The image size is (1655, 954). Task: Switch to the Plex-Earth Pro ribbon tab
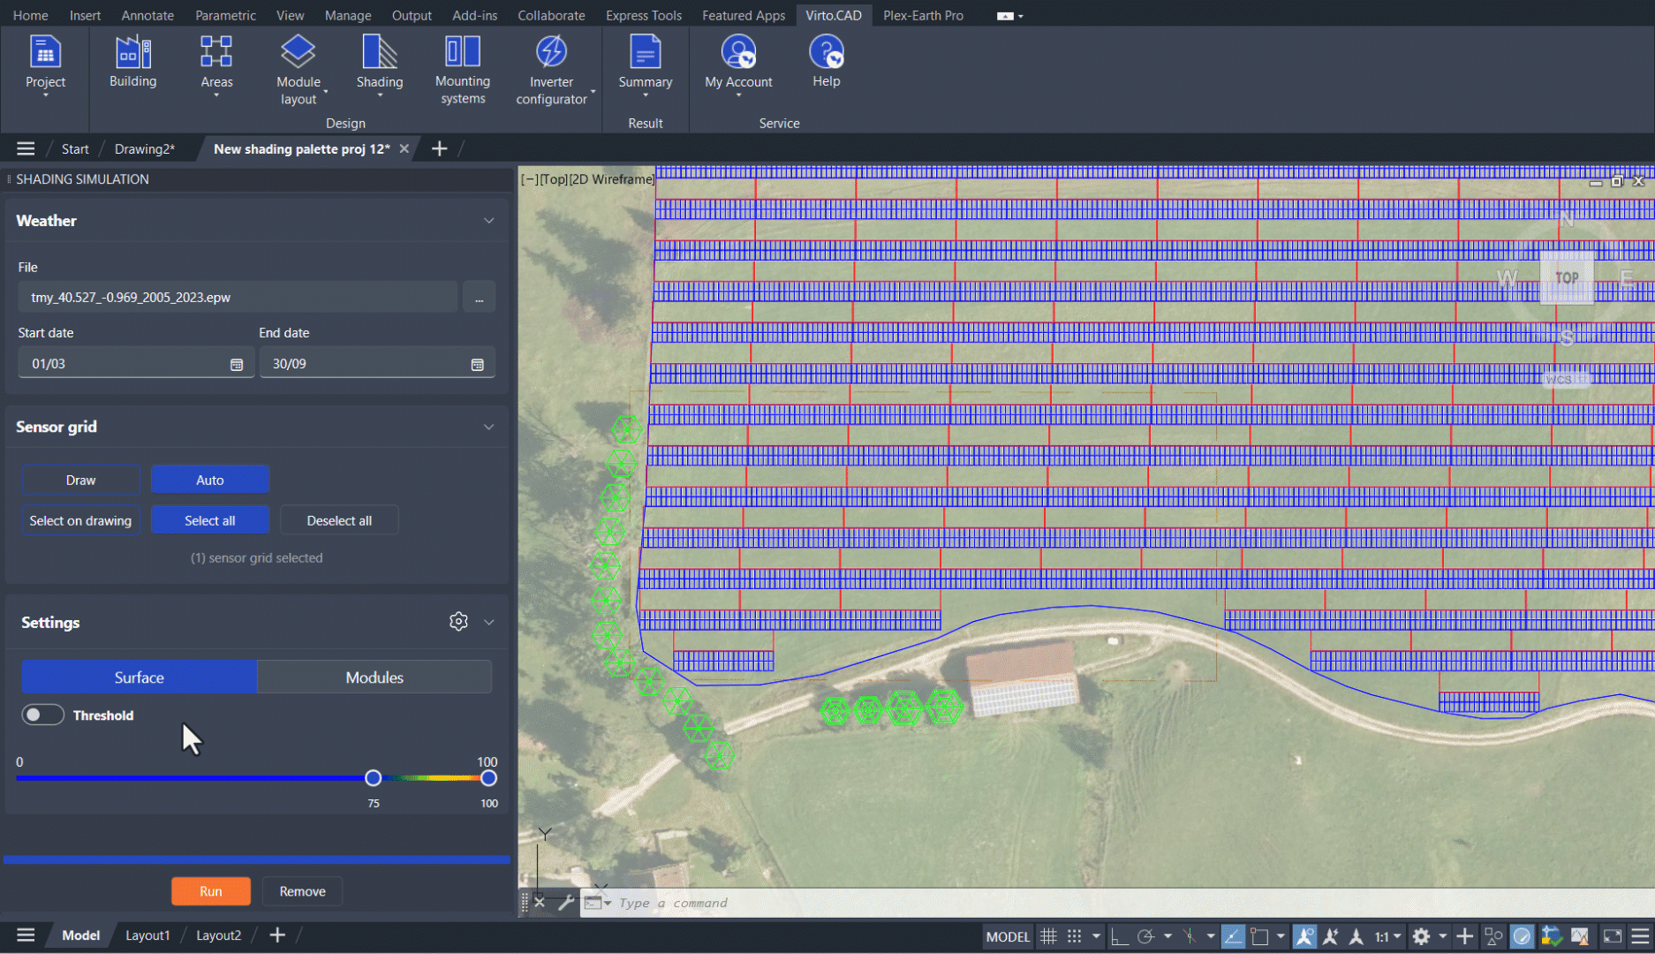(923, 15)
